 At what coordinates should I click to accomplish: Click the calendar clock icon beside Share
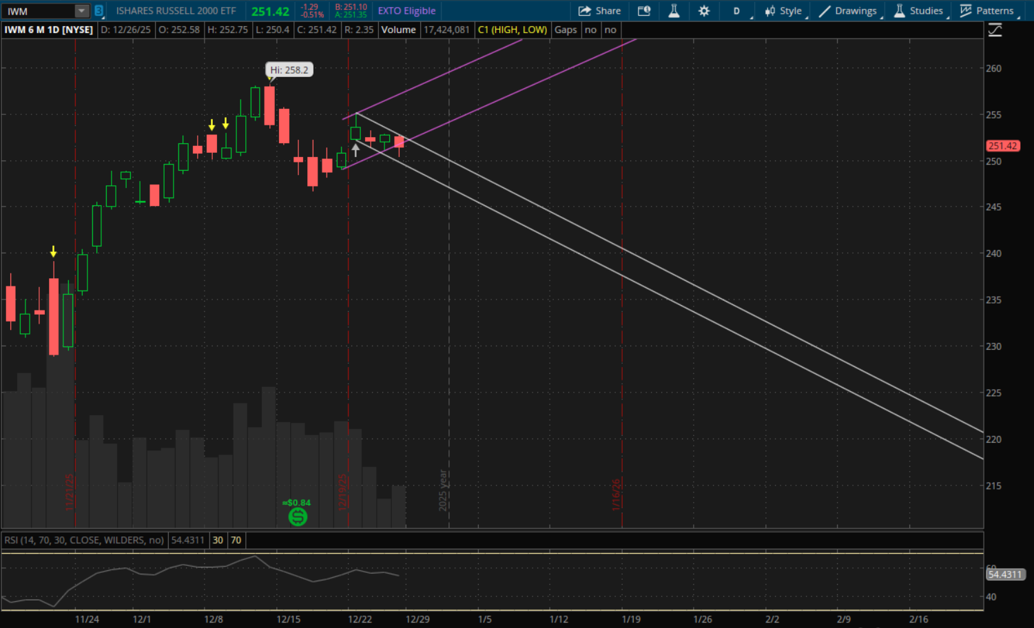(644, 11)
